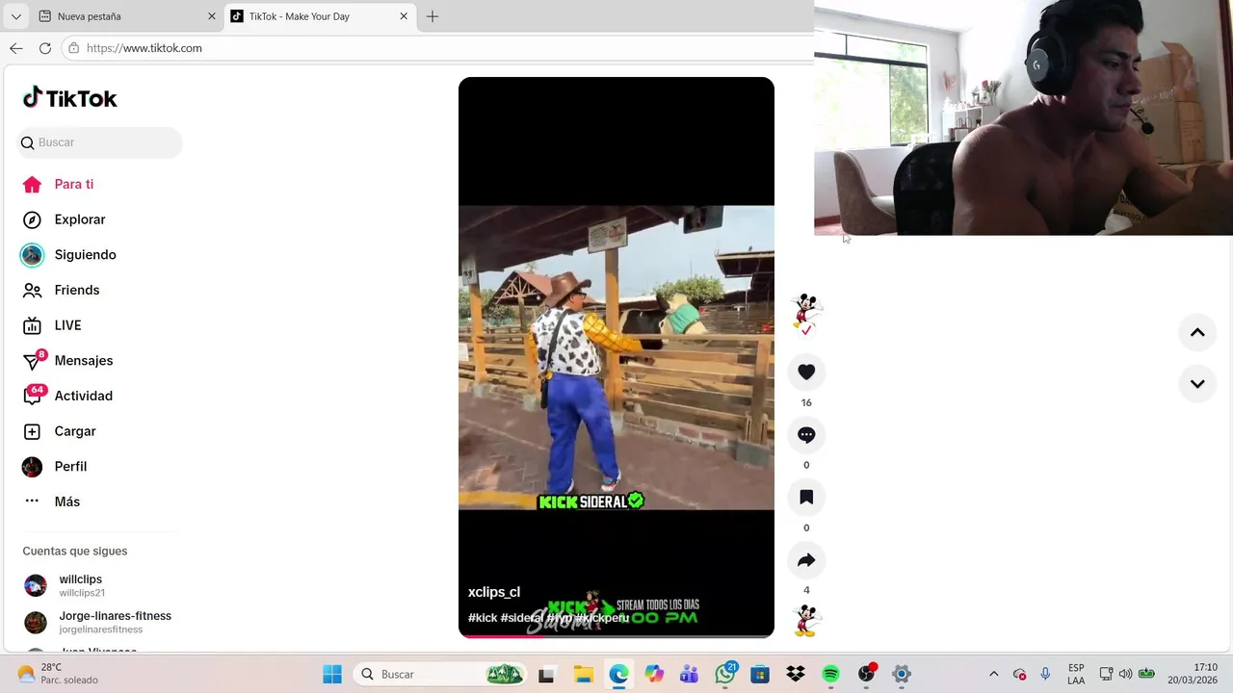Open Settings gear in the taskbar

coord(902,674)
